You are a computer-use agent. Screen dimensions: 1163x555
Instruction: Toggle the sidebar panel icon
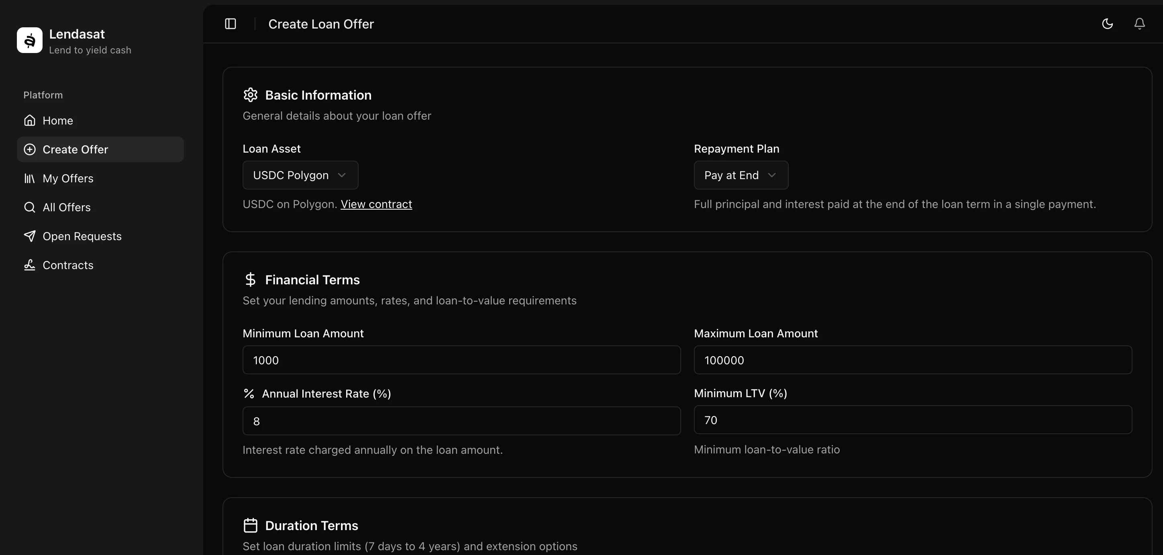click(230, 24)
